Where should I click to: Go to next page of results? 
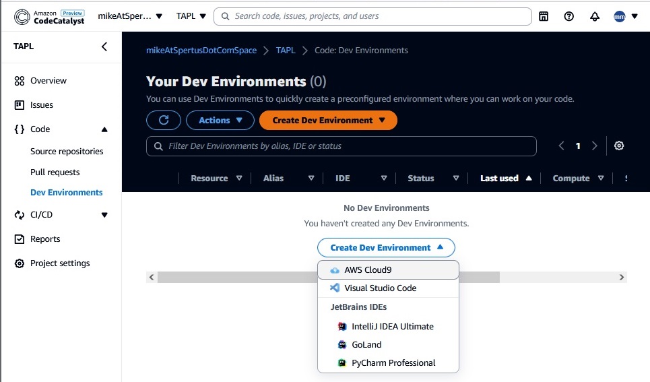click(x=595, y=146)
